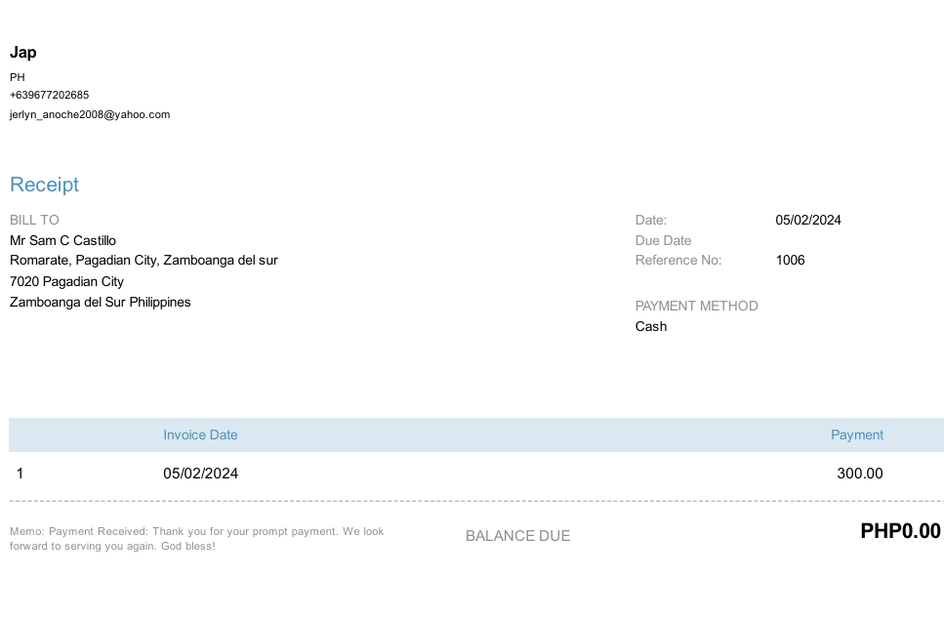Viewport: 944px width, 619px height.
Task: Click the Receipt heading
Action: 44,185
